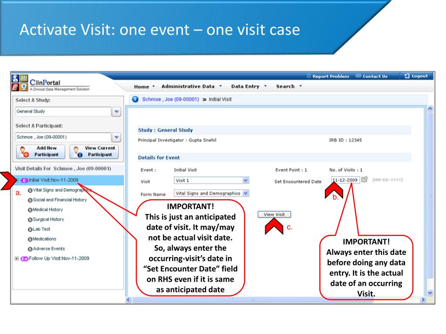This screenshot has width=446, height=334.
Task: Click the Logout icon
Action: tap(407, 76)
